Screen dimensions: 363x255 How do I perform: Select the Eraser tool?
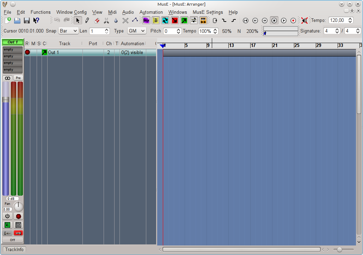[x=97, y=20]
